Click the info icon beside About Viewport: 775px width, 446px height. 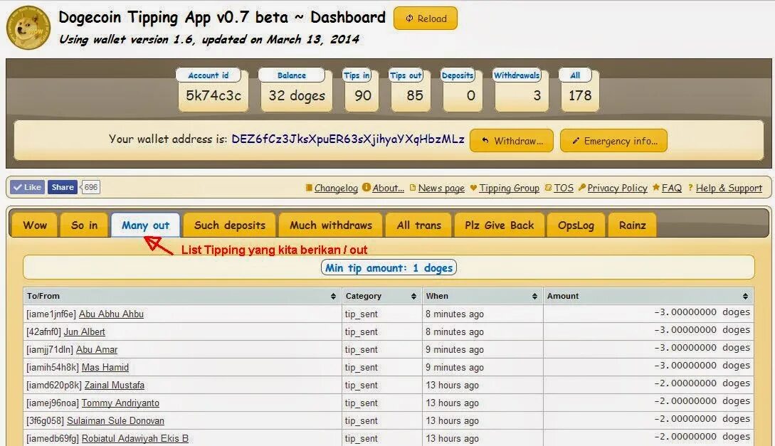tap(367, 187)
